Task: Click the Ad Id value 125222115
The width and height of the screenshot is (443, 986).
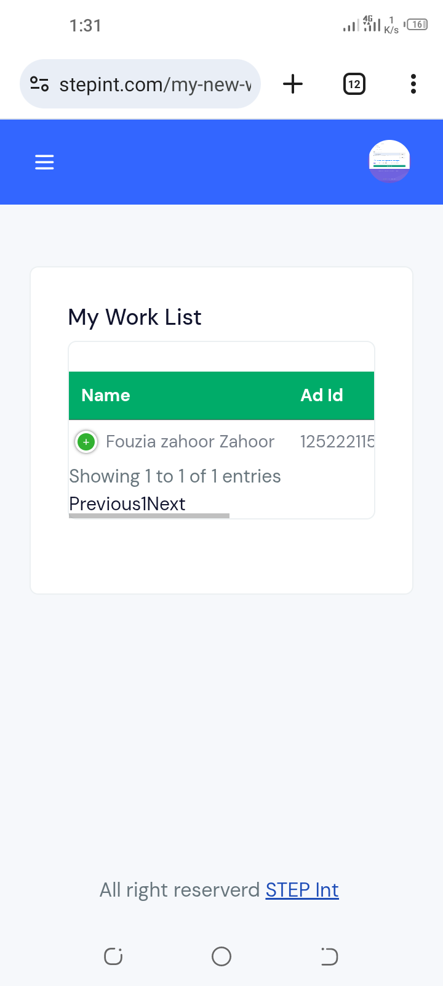Action: click(337, 442)
